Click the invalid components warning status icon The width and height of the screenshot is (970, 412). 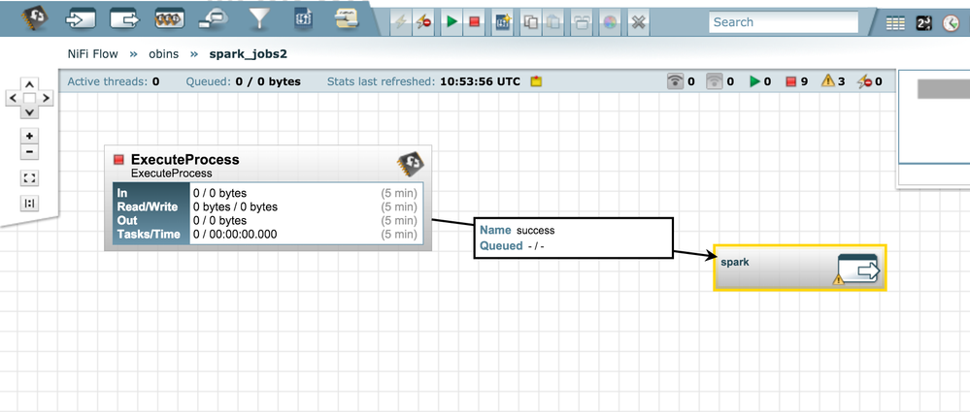click(827, 80)
